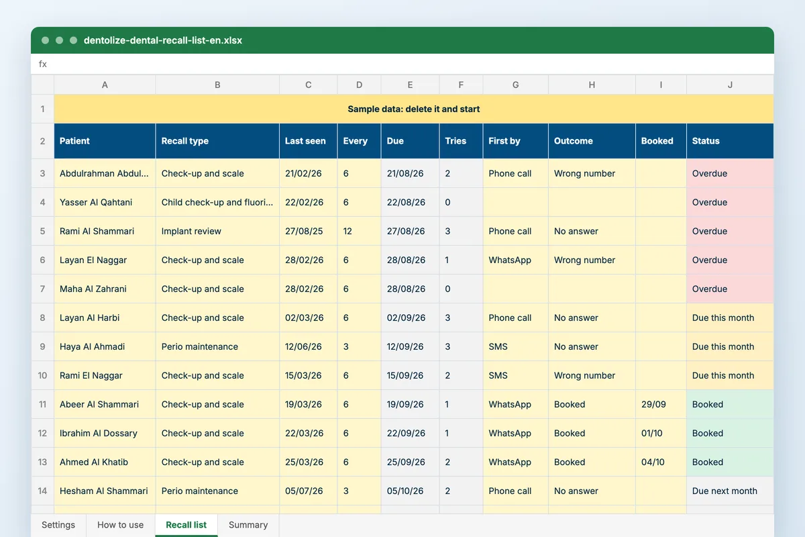Open the How to use sheet tab

tap(121, 525)
